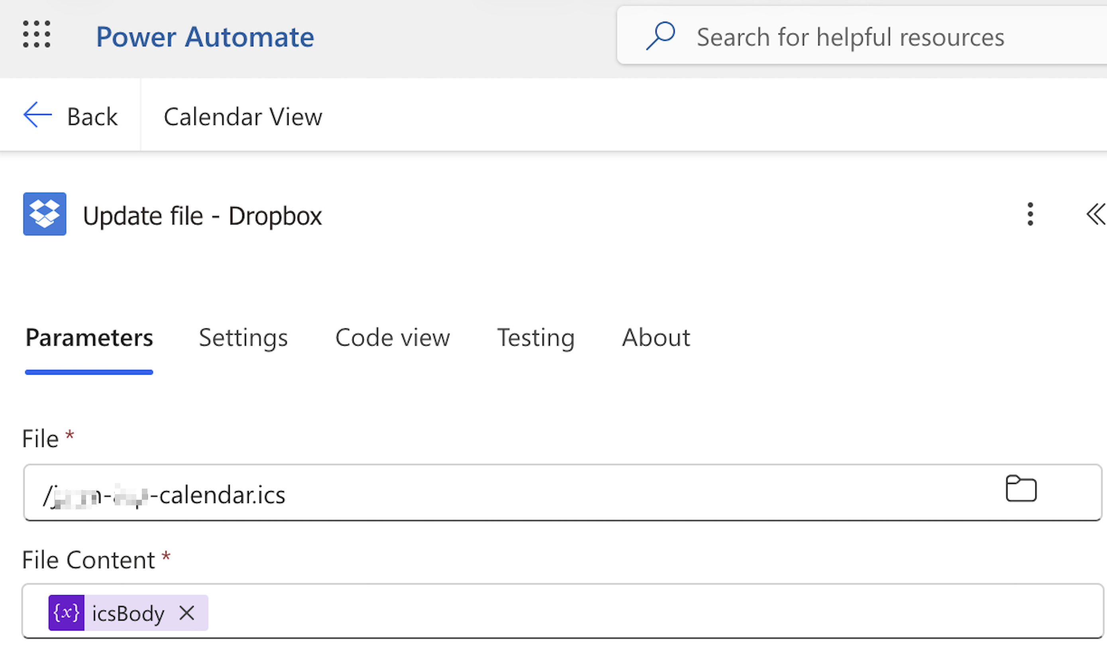The width and height of the screenshot is (1107, 652).
Task: Click the Back button label
Action: click(92, 116)
